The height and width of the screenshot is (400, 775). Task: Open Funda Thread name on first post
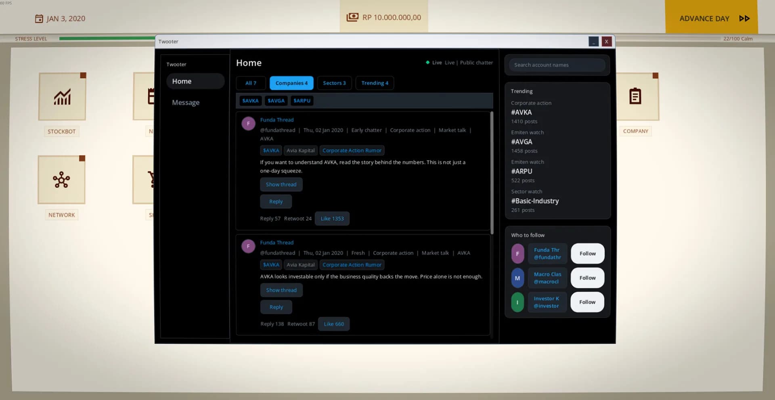click(277, 120)
